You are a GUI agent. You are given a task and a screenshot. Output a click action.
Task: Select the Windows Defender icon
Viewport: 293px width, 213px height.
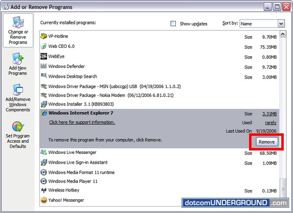tap(43, 66)
